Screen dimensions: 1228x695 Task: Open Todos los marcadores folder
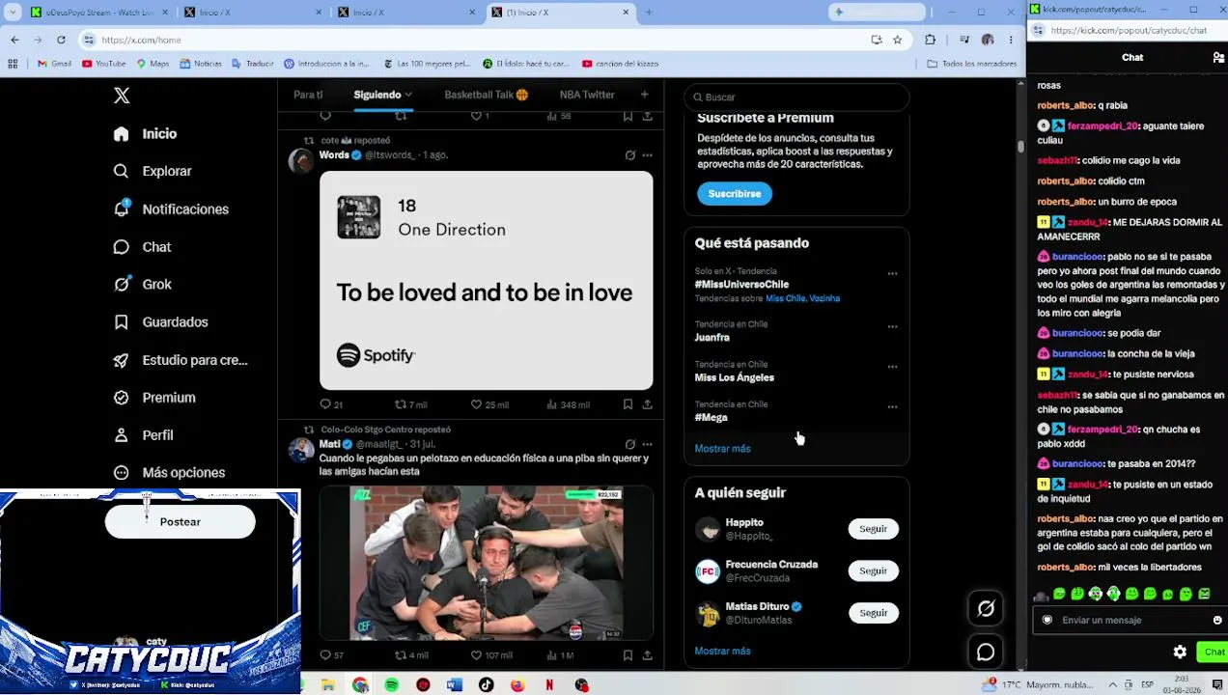tap(972, 64)
